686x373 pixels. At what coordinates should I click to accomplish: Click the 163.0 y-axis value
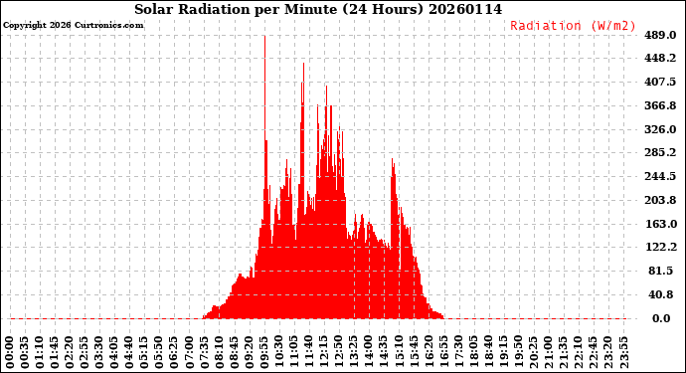pos(660,224)
